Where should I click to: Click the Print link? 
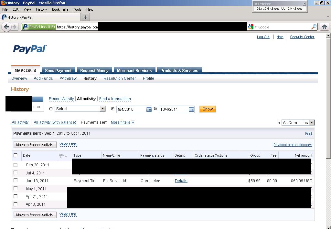tap(309, 133)
